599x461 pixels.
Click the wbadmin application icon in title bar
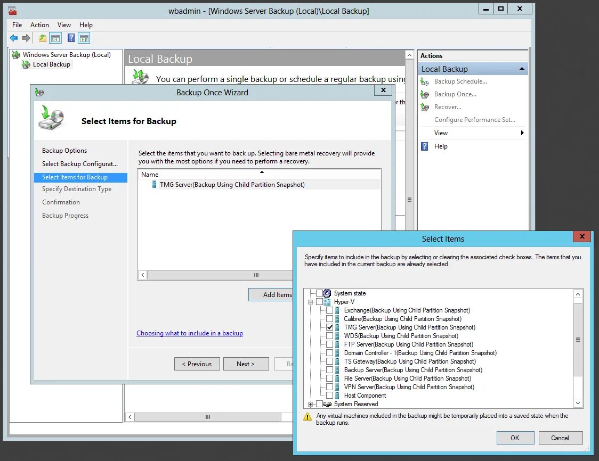point(13,11)
